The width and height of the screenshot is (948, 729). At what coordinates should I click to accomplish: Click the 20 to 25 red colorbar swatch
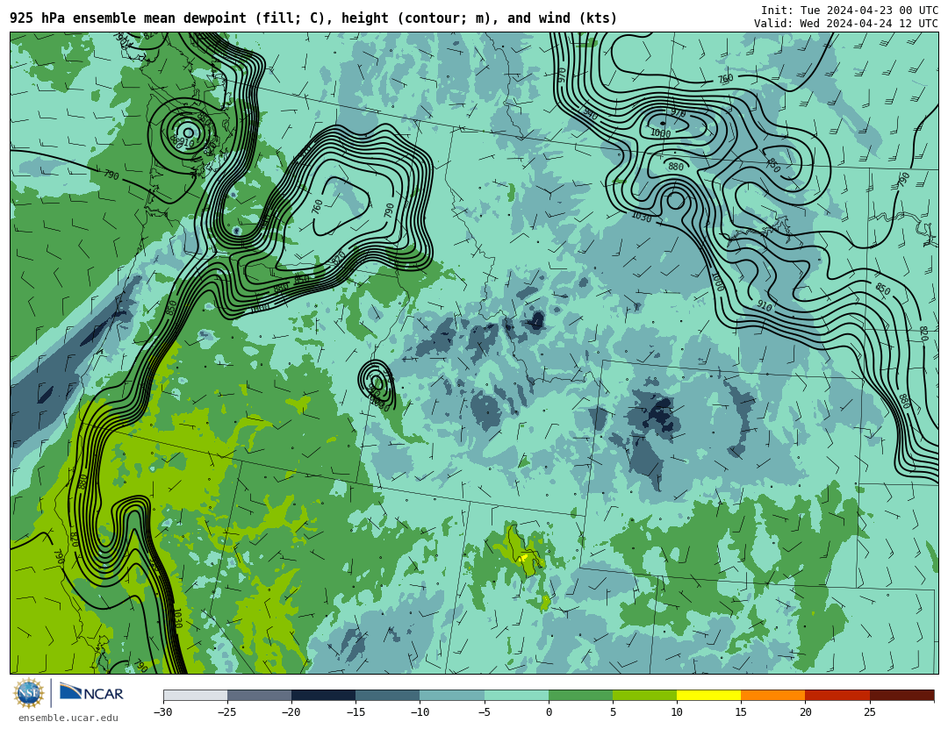[x=837, y=695]
